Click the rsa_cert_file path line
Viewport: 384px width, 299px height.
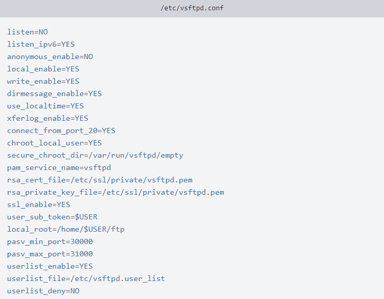coord(100,180)
